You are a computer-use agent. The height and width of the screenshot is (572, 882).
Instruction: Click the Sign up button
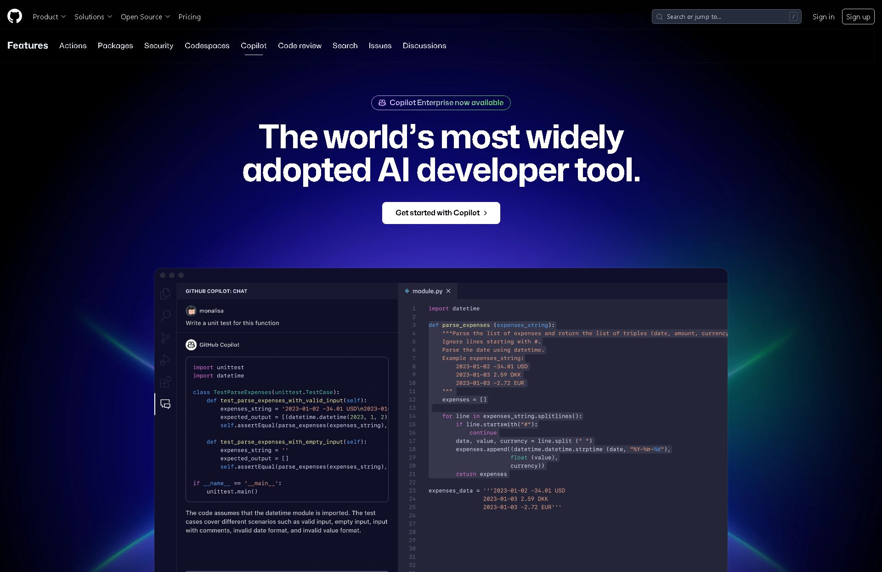pyautogui.click(x=858, y=17)
